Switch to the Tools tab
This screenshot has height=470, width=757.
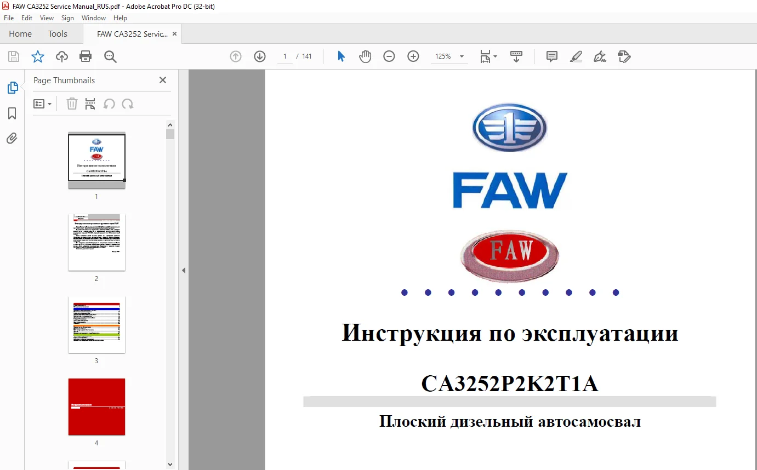click(58, 34)
